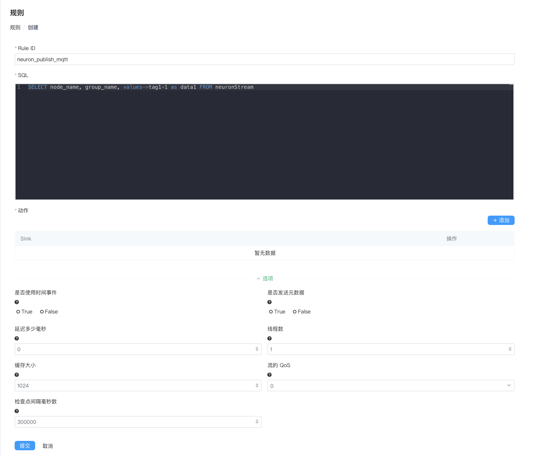Image resolution: width=536 pixels, height=457 pixels.
Task: Click help icon for 延迟多少毫秒
Action: 17,338
